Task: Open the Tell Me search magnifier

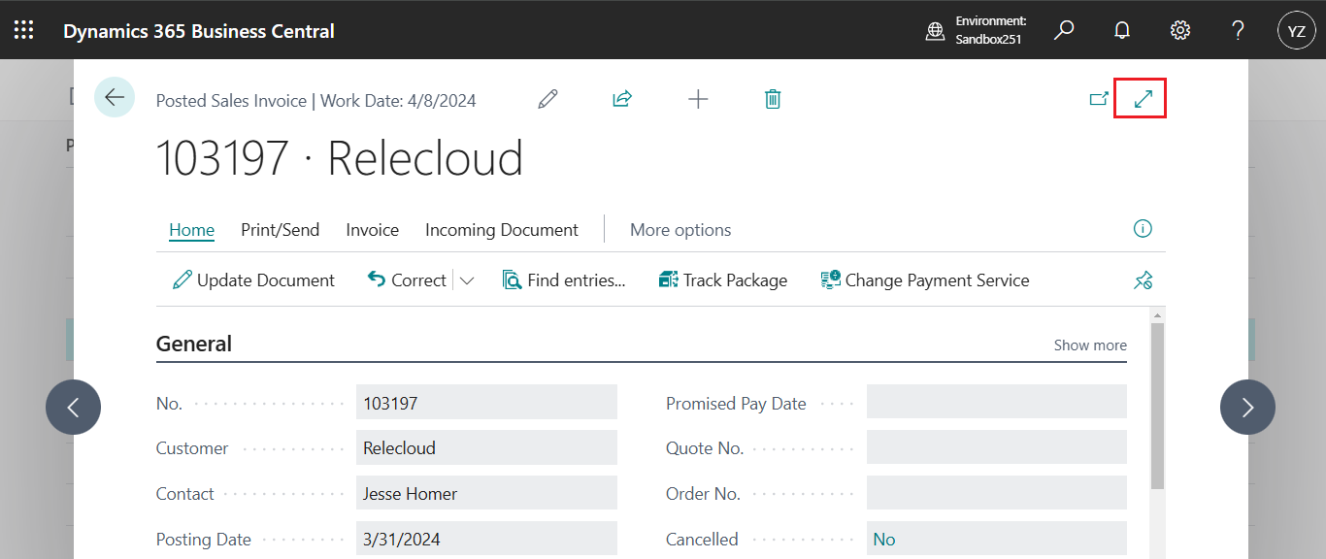Action: (1064, 30)
